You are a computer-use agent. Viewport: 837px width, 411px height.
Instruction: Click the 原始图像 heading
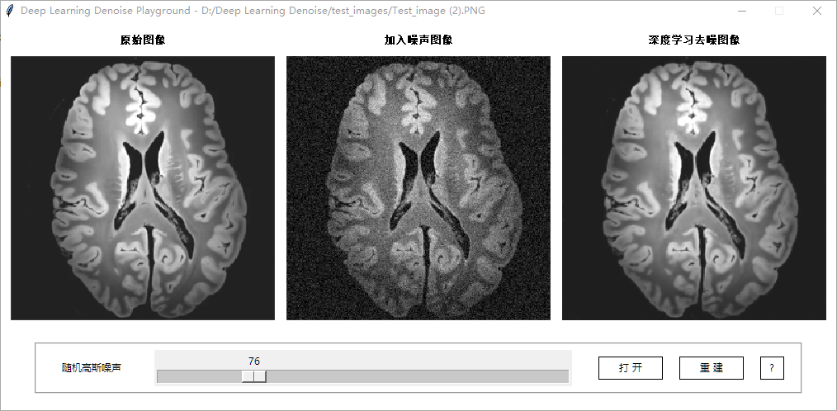(x=143, y=40)
